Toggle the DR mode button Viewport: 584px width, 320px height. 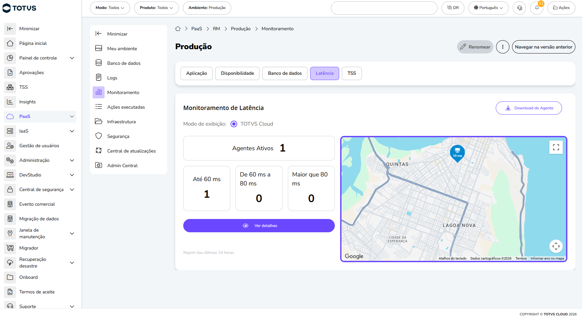click(453, 8)
